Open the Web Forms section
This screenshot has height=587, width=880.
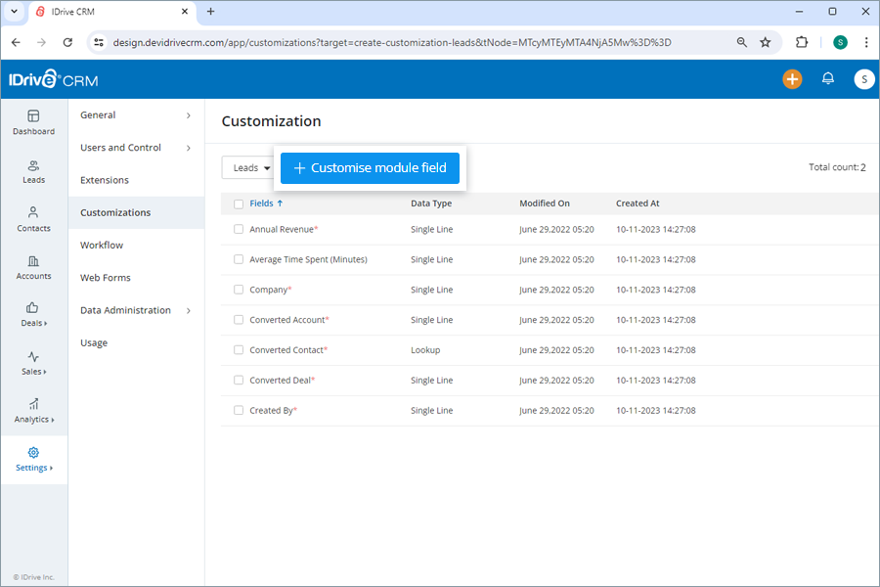pos(105,278)
